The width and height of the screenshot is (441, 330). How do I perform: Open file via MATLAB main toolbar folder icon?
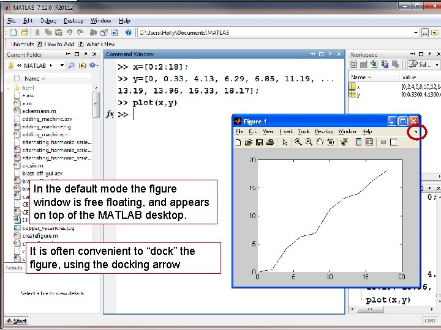tap(24, 32)
